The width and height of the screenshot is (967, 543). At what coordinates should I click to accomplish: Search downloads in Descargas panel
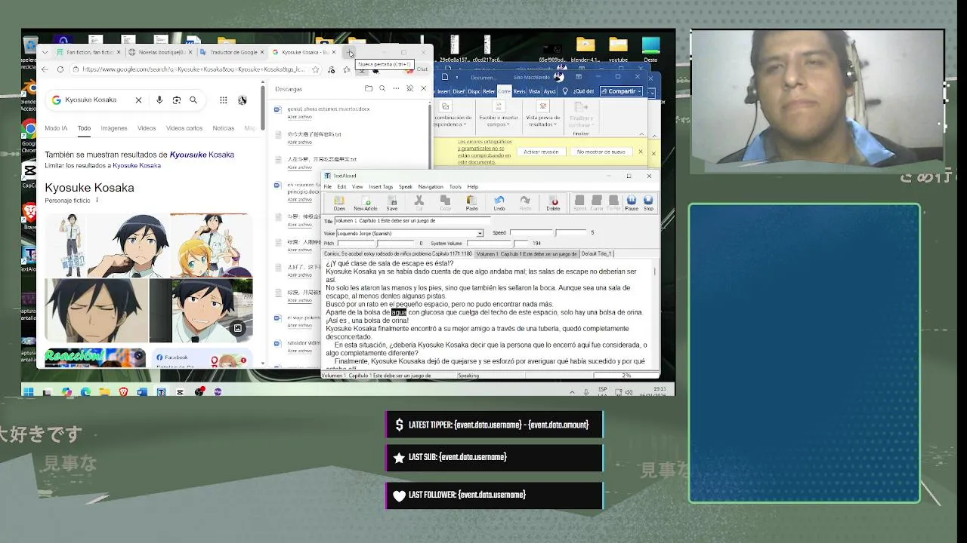click(382, 88)
